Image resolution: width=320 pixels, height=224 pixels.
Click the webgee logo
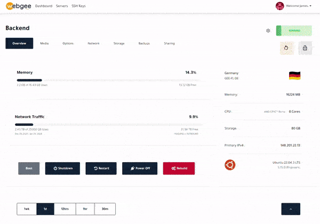(19, 6)
